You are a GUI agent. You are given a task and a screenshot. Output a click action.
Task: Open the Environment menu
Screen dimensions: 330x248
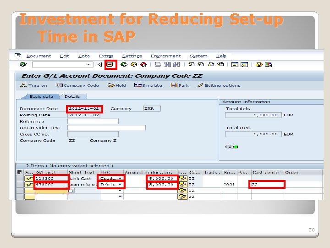coord(165,56)
